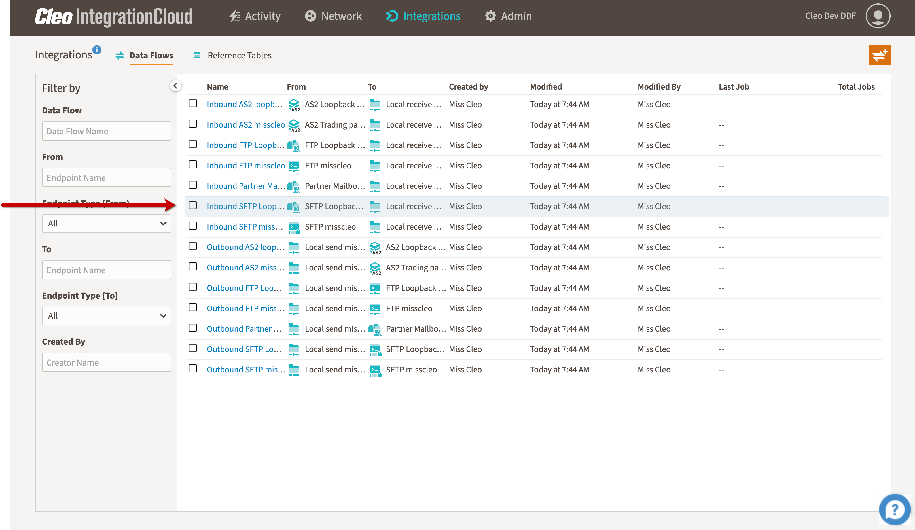Check the Inbound AS2 loopback row checkbox

click(x=192, y=103)
